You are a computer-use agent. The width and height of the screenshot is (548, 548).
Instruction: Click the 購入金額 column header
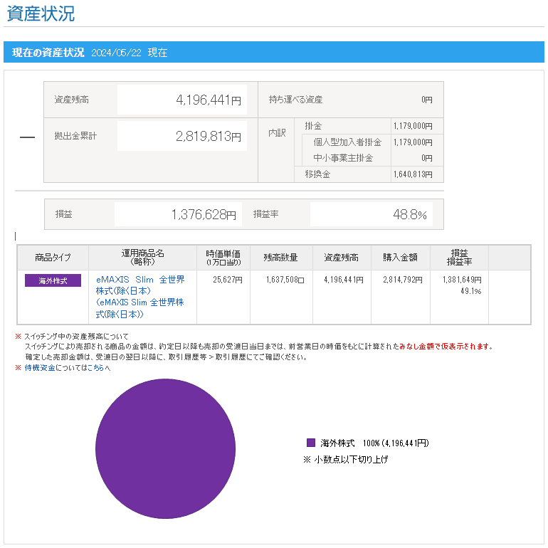(400, 258)
